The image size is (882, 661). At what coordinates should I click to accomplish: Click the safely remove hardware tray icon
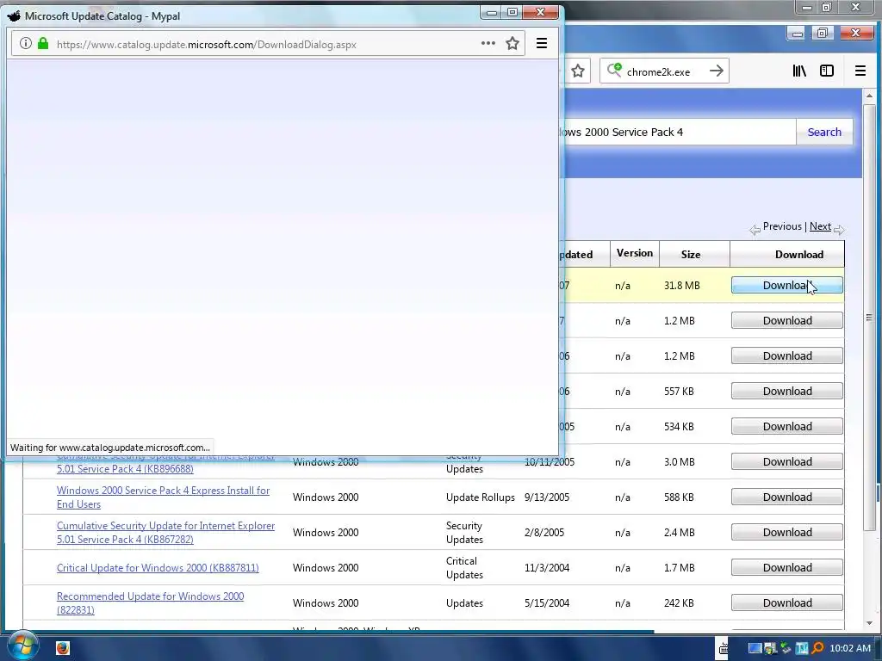pos(786,649)
